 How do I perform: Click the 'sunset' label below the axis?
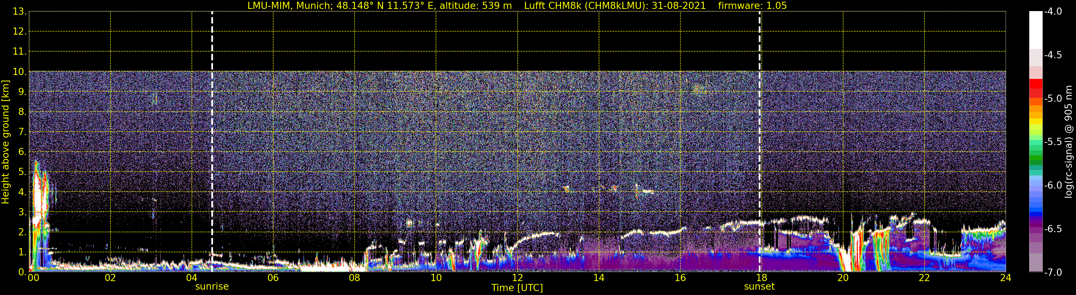click(x=759, y=287)
